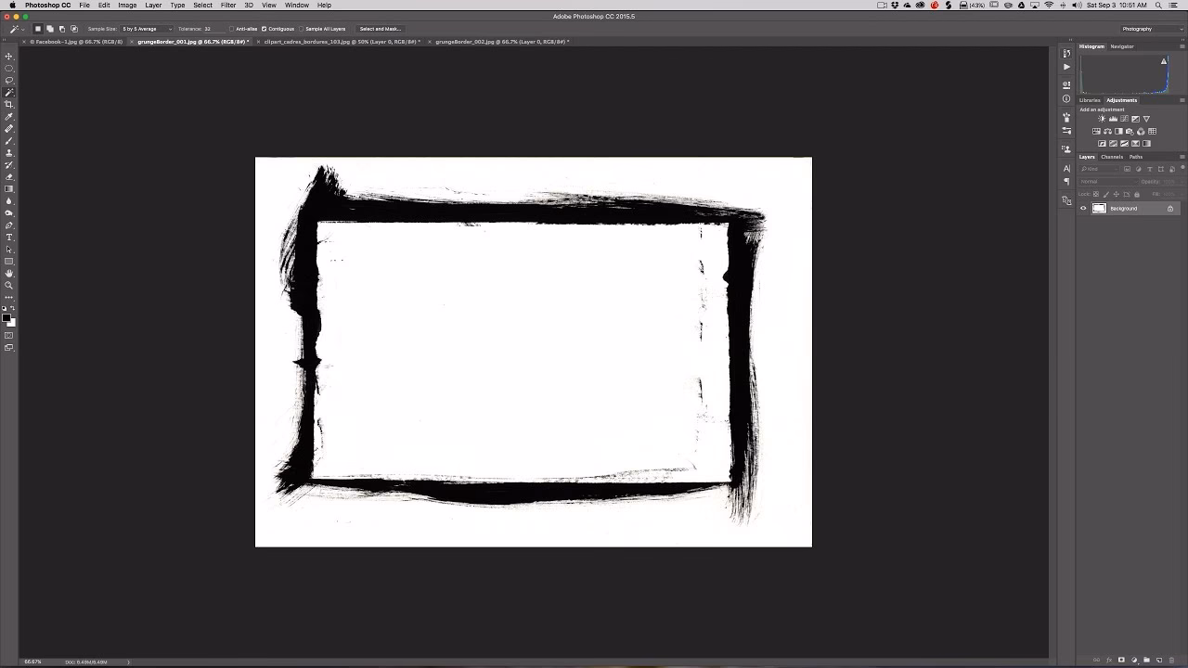This screenshot has width=1188, height=668.
Task: Select the Gradient tool
Action: [8, 186]
